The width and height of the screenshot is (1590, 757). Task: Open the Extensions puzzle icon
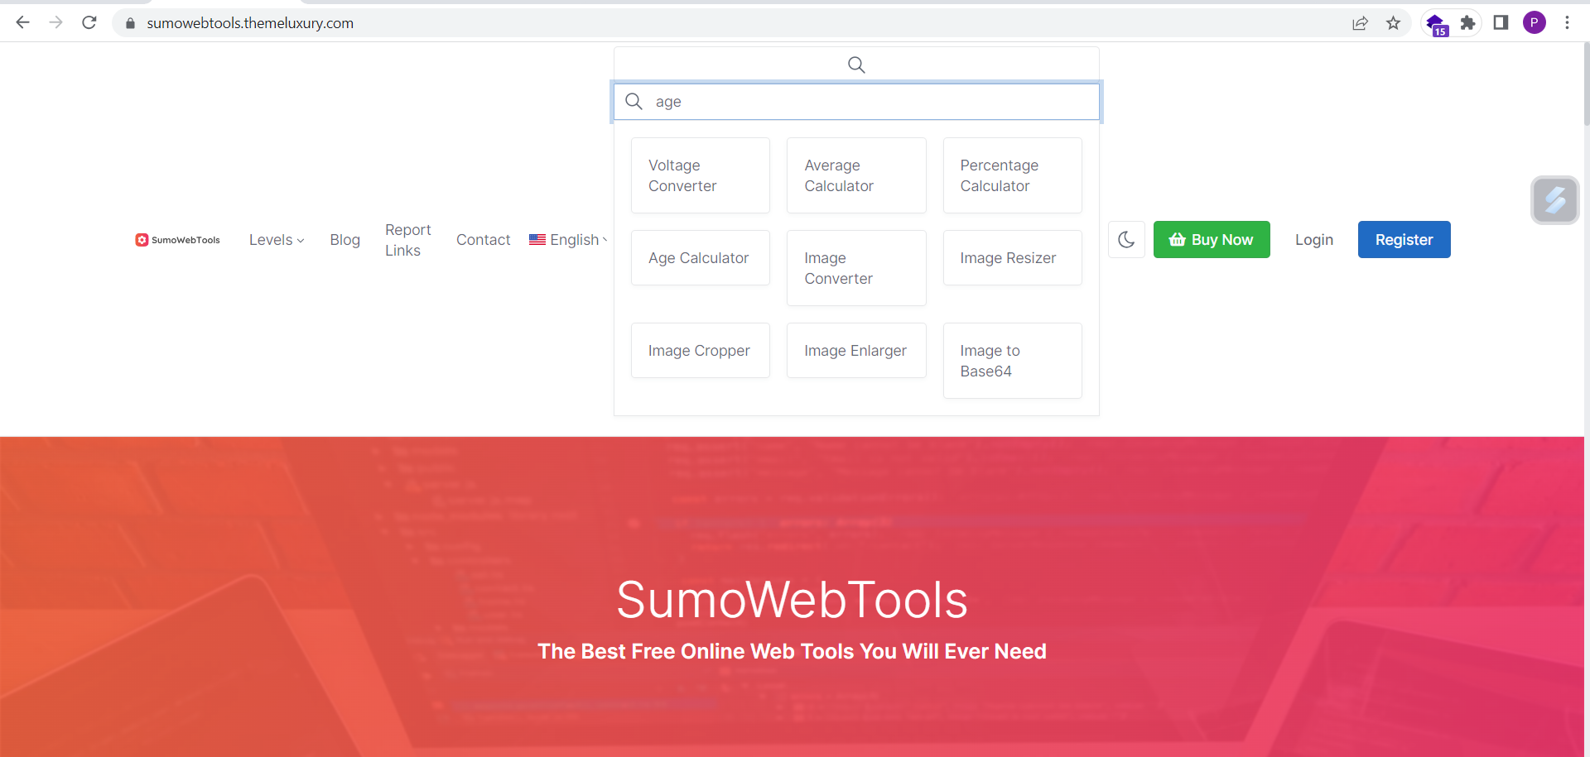click(x=1467, y=23)
